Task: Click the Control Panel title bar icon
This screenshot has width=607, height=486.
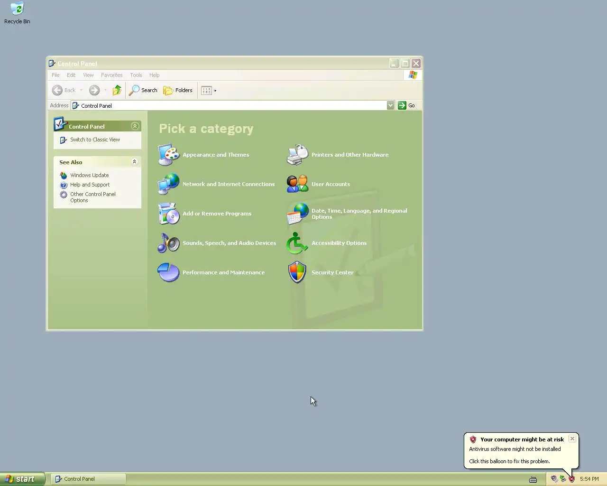Action: [x=52, y=64]
